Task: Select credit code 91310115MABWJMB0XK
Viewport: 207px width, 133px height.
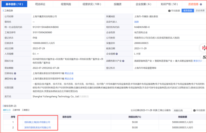Action: coord(46,27)
